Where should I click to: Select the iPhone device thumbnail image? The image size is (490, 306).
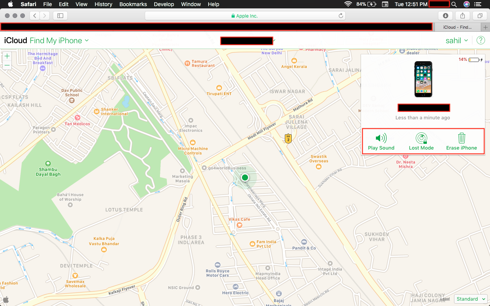tap(423, 79)
